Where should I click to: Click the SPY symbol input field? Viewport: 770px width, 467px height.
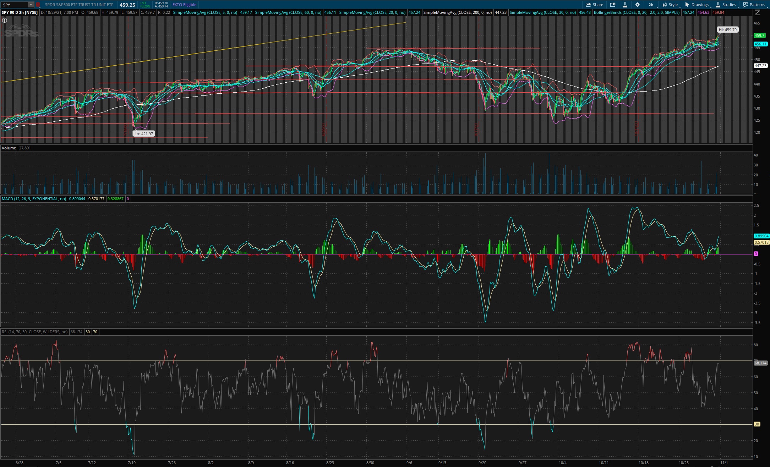15,5
